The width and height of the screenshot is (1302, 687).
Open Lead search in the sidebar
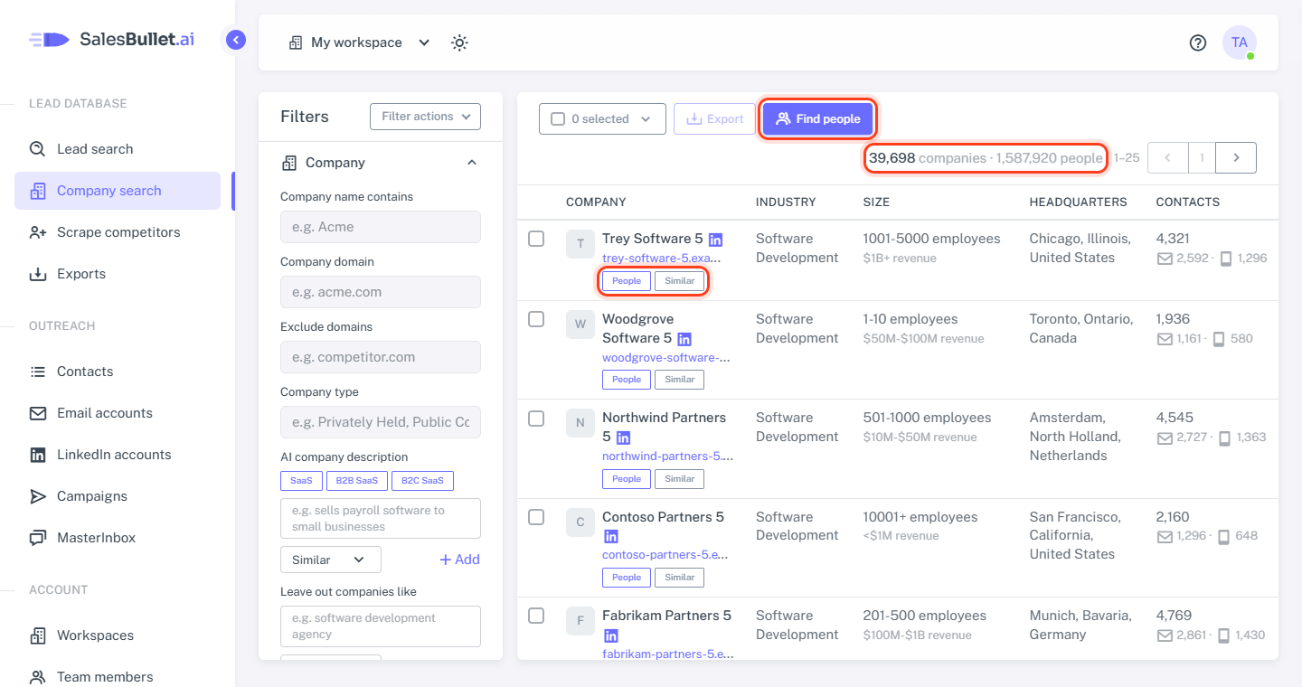pyautogui.click(x=118, y=149)
